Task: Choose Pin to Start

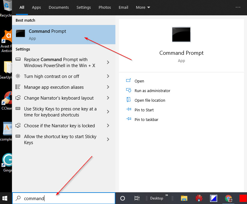Action: (144, 110)
